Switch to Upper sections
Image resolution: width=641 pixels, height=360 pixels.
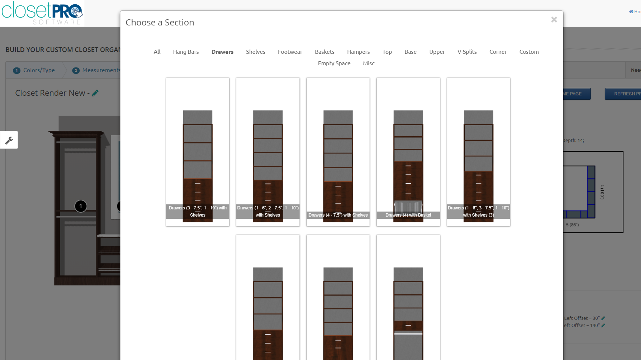coord(437,52)
